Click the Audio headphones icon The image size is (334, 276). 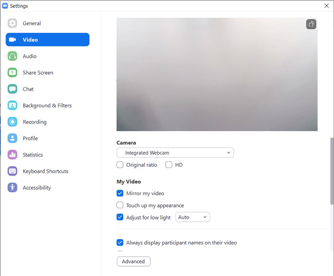(12, 56)
